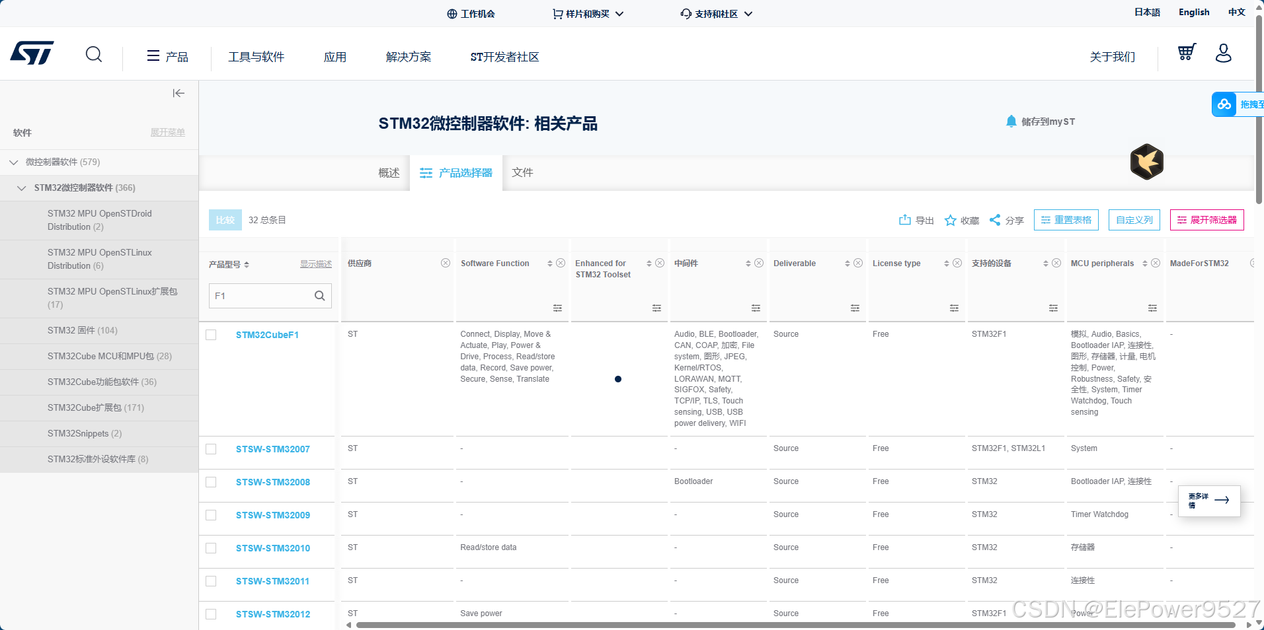Check the STSW-STM32010 row checkbox
The image size is (1264, 630).
(211, 548)
